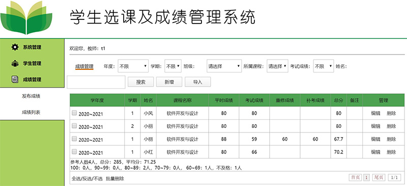Go to 首页 in pagination
The width and height of the screenshot is (407, 186).
(356, 178)
